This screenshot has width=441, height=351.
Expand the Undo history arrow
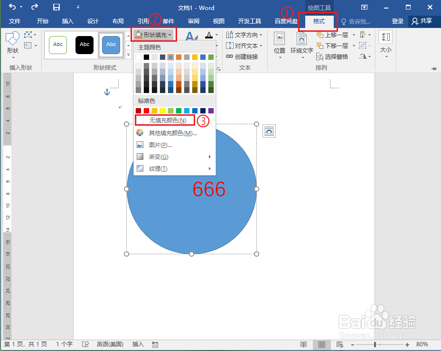(21, 7)
